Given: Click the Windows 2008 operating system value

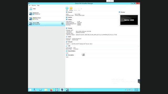Looking at the screenshot, I should pyautogui.click(x=80, y=15).
